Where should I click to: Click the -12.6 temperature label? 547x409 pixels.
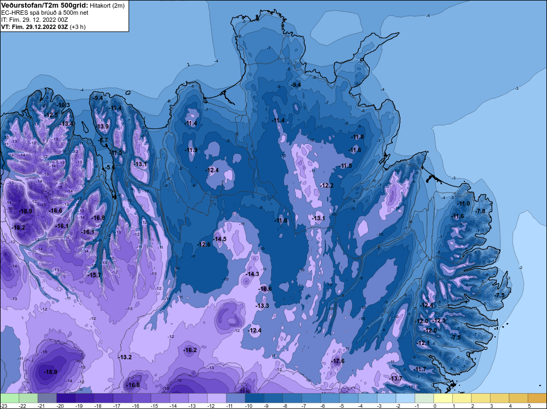click(x=203, y=244)
